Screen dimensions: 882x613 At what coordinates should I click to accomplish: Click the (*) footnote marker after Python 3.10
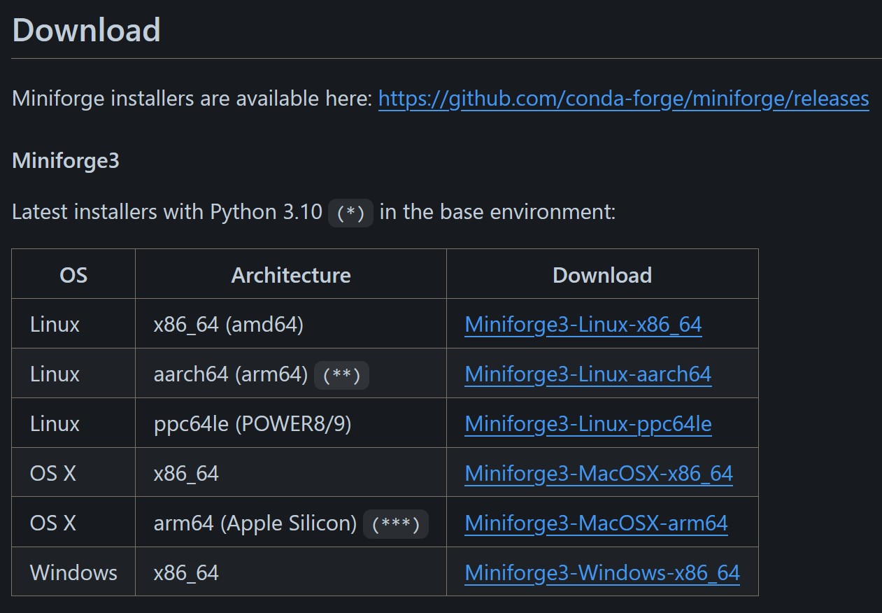(x=350, y=213)
